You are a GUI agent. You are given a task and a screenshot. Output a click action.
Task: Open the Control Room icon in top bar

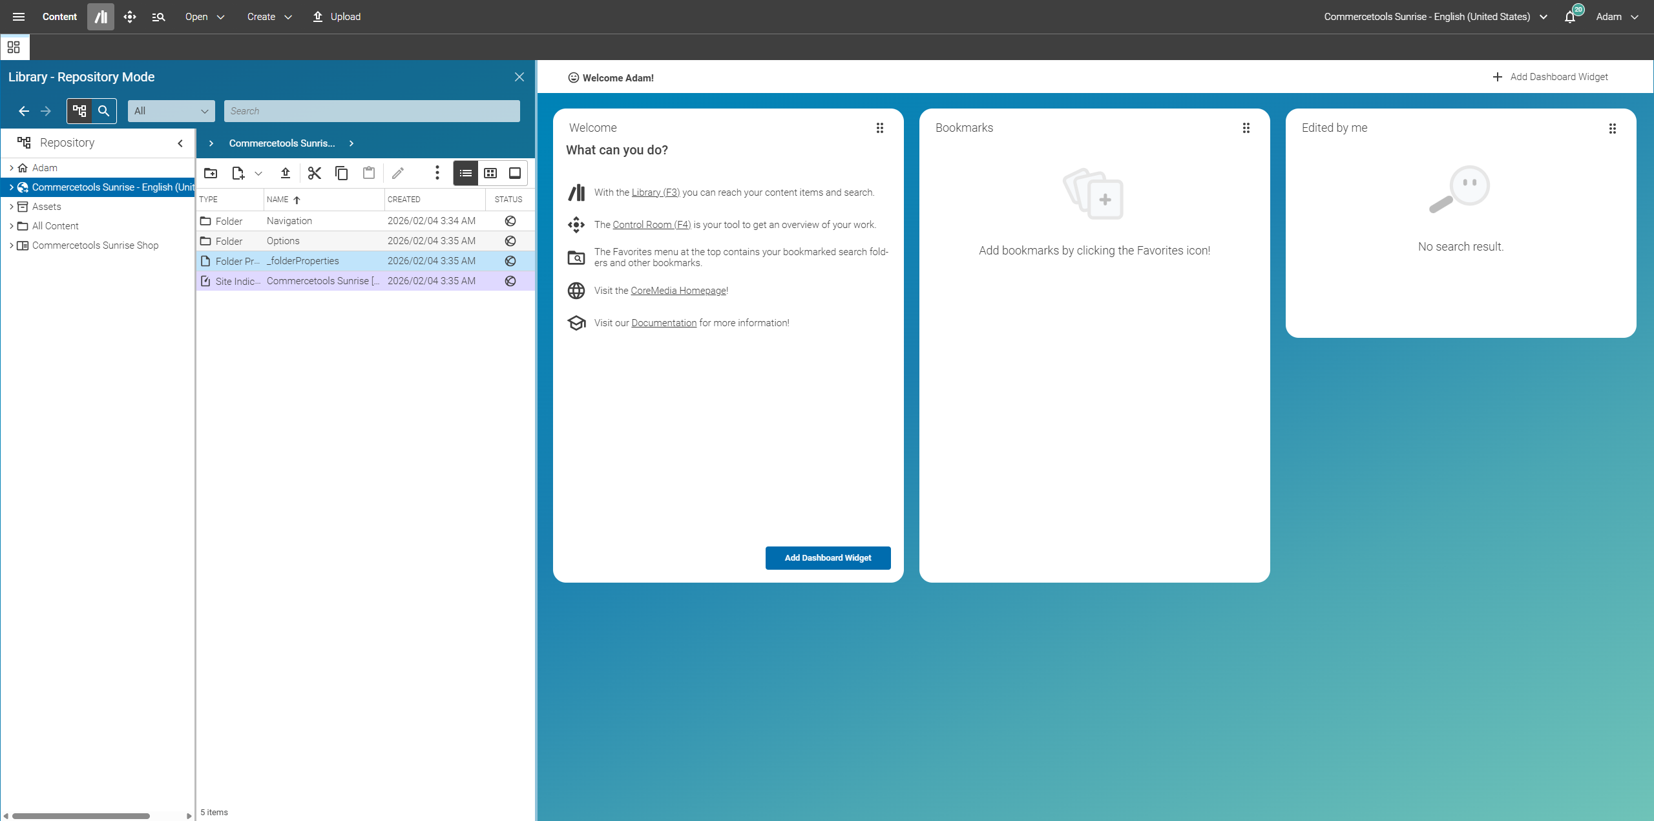(130, 17)
